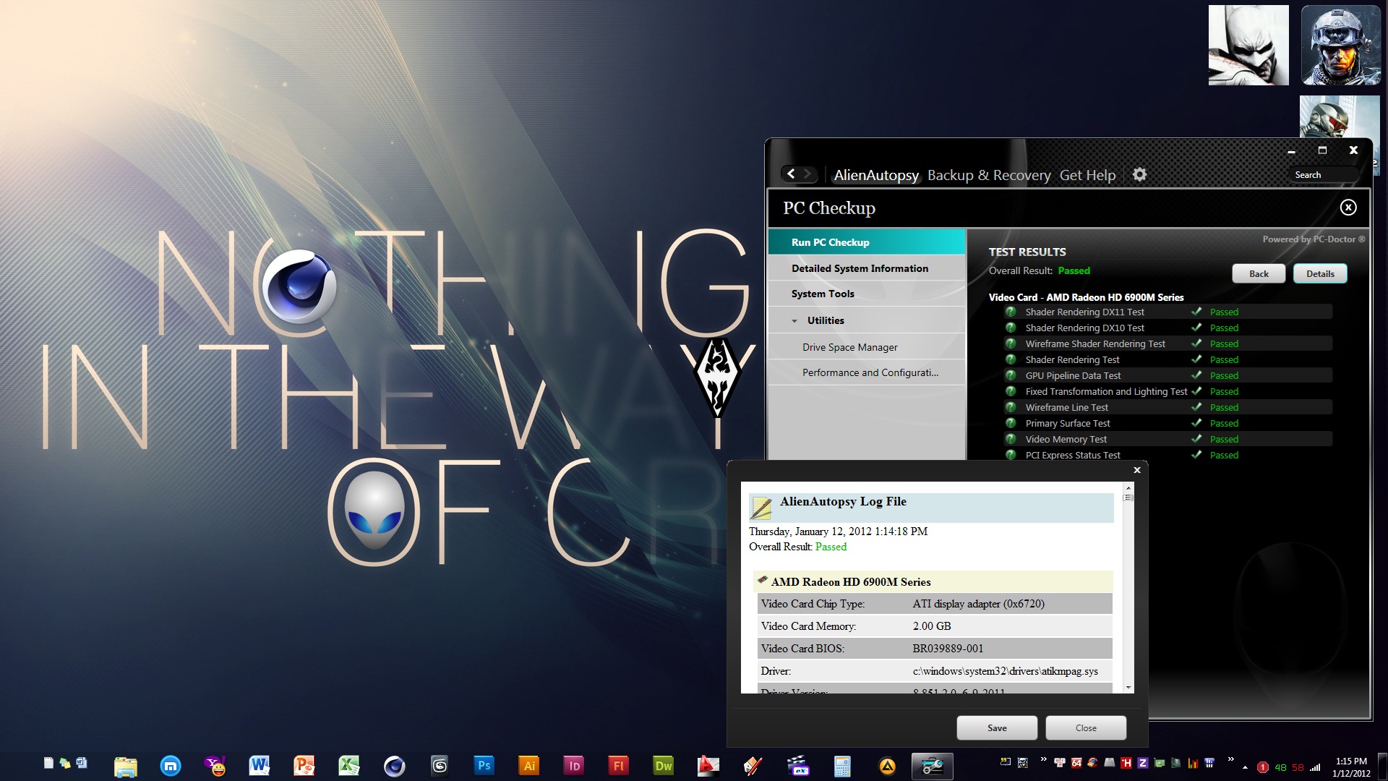
Task: Click the network signal bars tray icon
Action: pos(1315,767)
